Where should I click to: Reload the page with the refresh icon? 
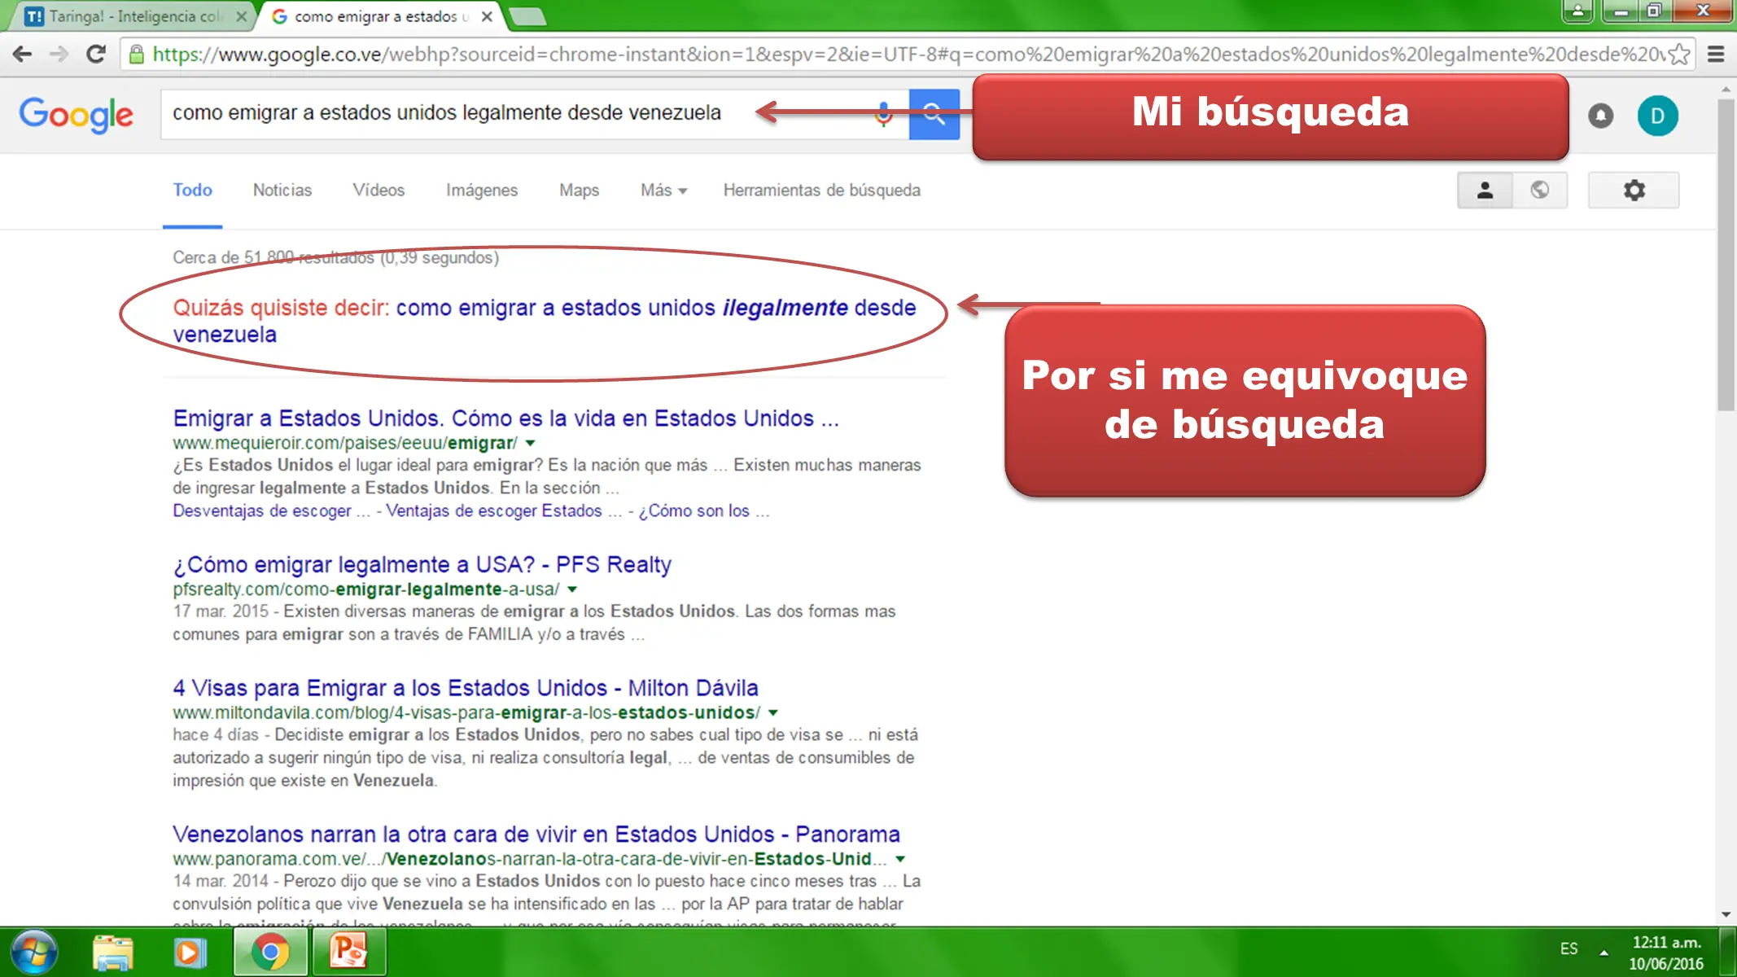click(x=96, y=55)
